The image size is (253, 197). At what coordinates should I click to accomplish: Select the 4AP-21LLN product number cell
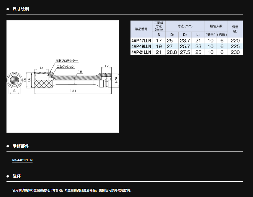tap(141, 52)
